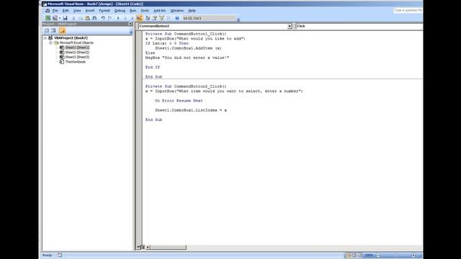Select Microsoft Excel Objects folder
Screen dimensions: 461x259
click(76, 42)
